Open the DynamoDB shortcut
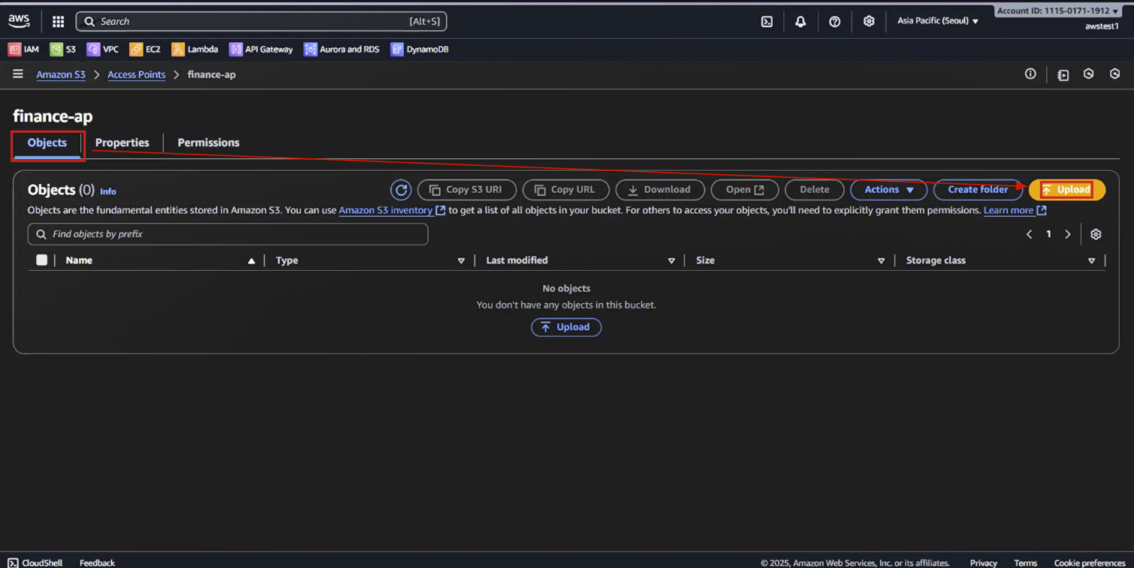The image size is (1134, 568). coord(420,49)
